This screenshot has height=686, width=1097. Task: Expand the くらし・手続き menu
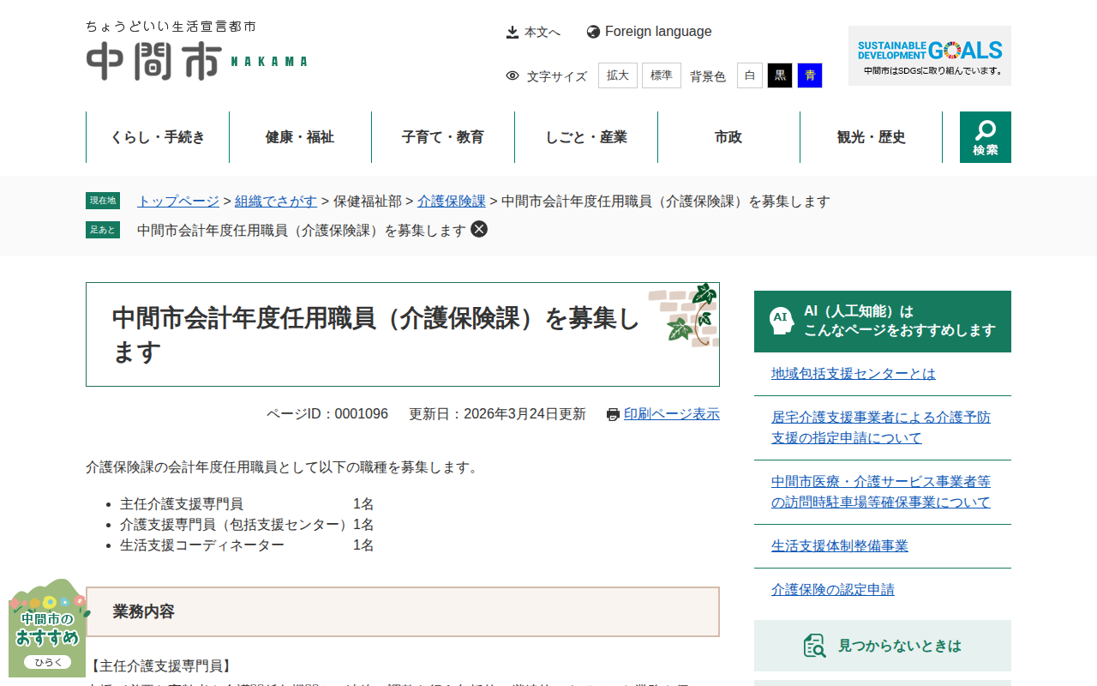click(158, 137)
